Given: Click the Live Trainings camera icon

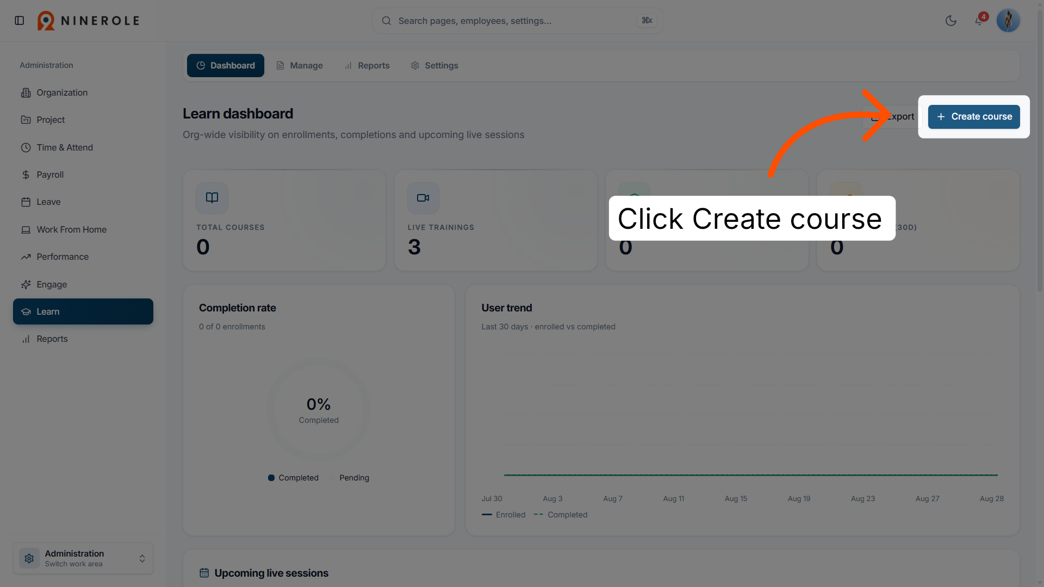Looking at the screenshot, I should (423, 198).
